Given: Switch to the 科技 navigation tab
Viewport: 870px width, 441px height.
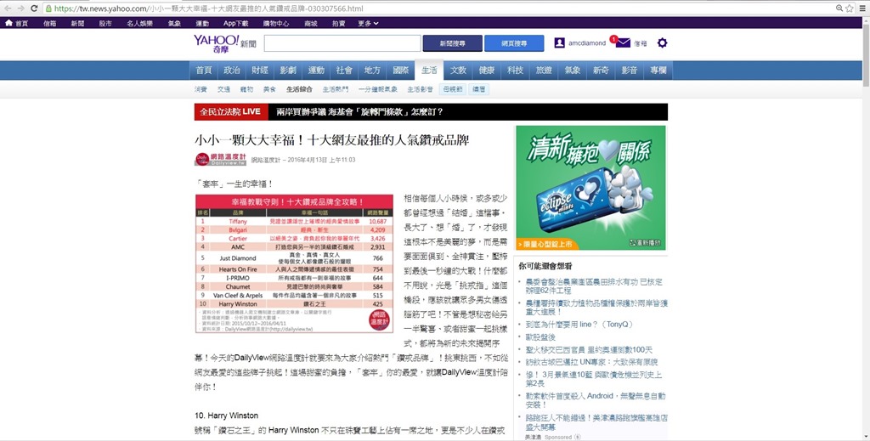Looking at the screenshot, I should [516, 71].
